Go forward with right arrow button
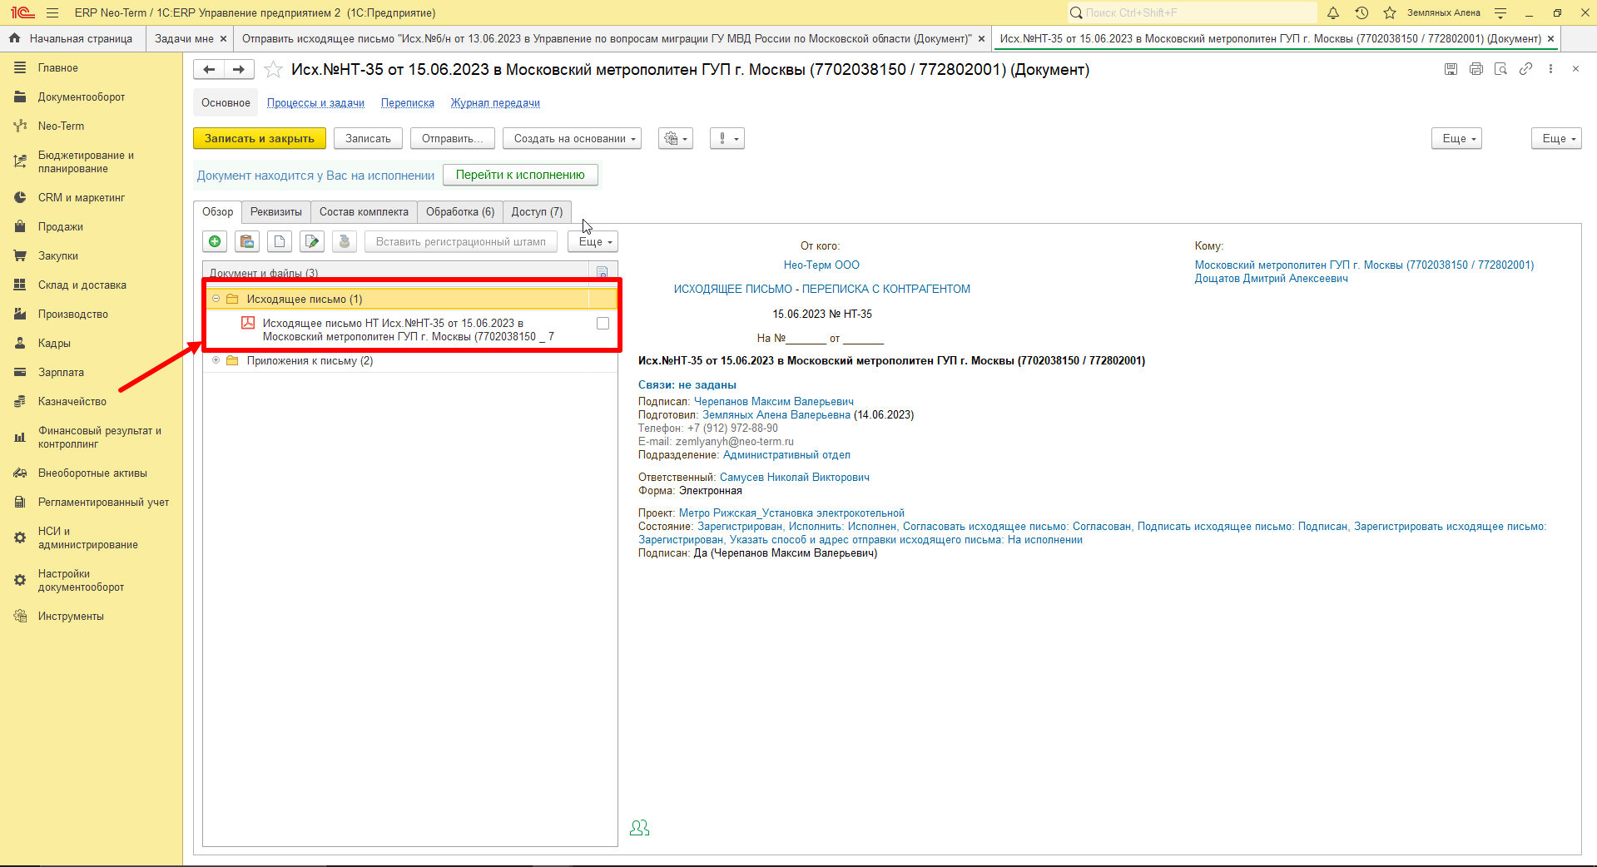This screenshot has height=867, width=1597. click(x=239, y=70)
